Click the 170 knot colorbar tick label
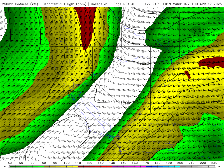Screen dimensions: 224x168 click(146, 163)
